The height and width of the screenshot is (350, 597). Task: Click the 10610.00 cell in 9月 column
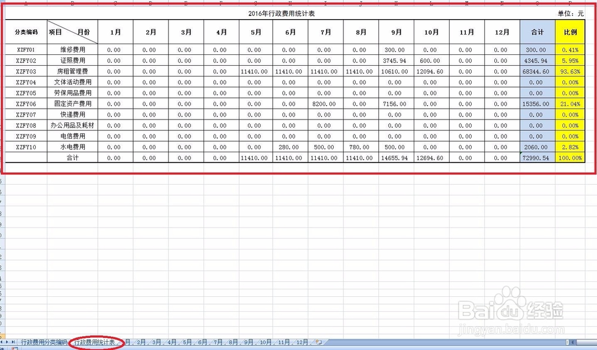pyautogui.click(x=396, y=71)
